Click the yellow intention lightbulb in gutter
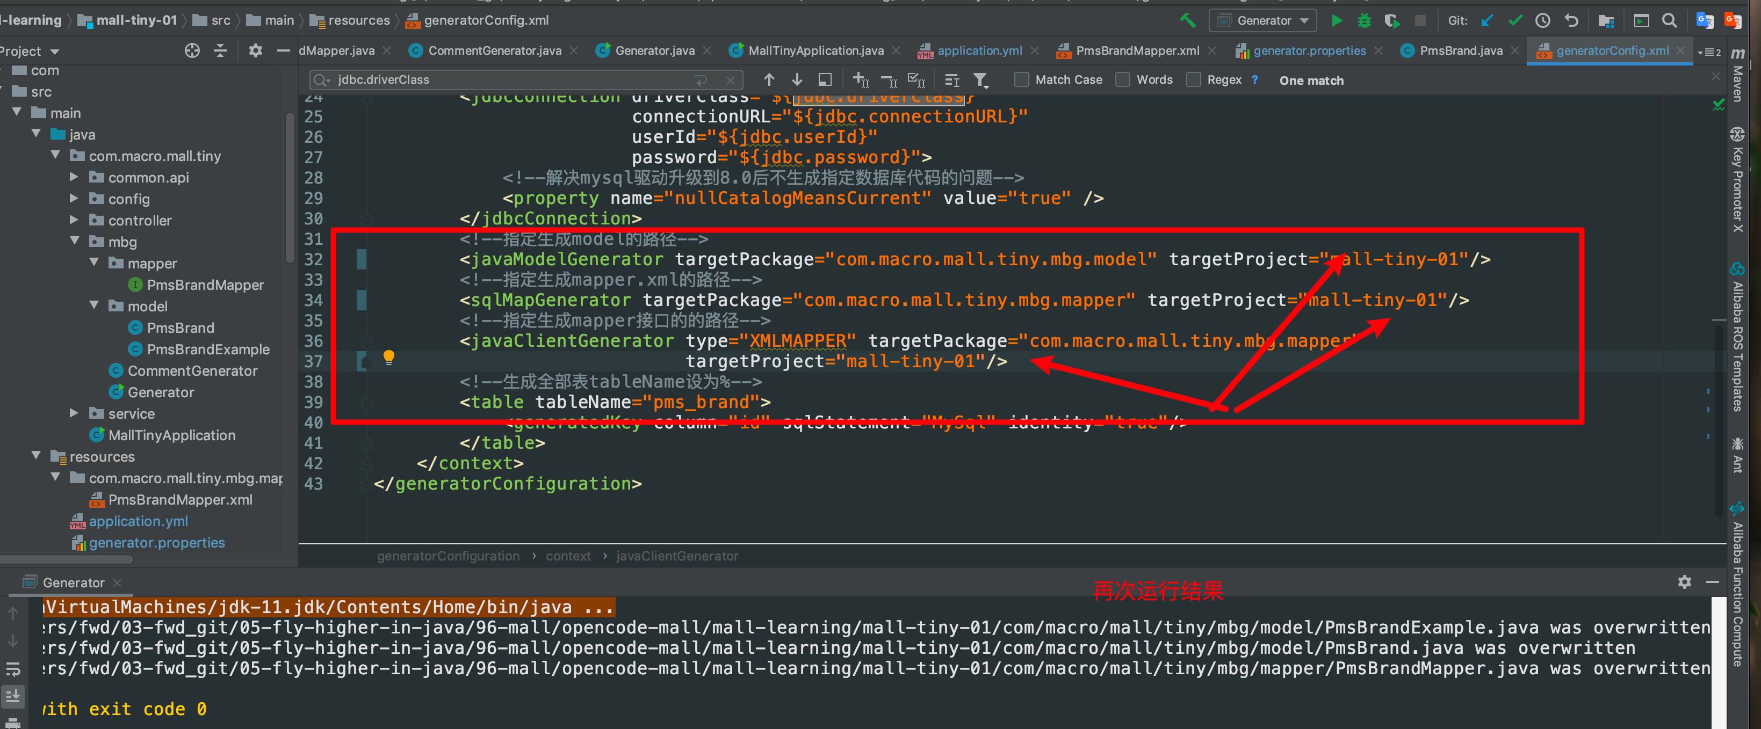1761x729 pixels. 388,356
